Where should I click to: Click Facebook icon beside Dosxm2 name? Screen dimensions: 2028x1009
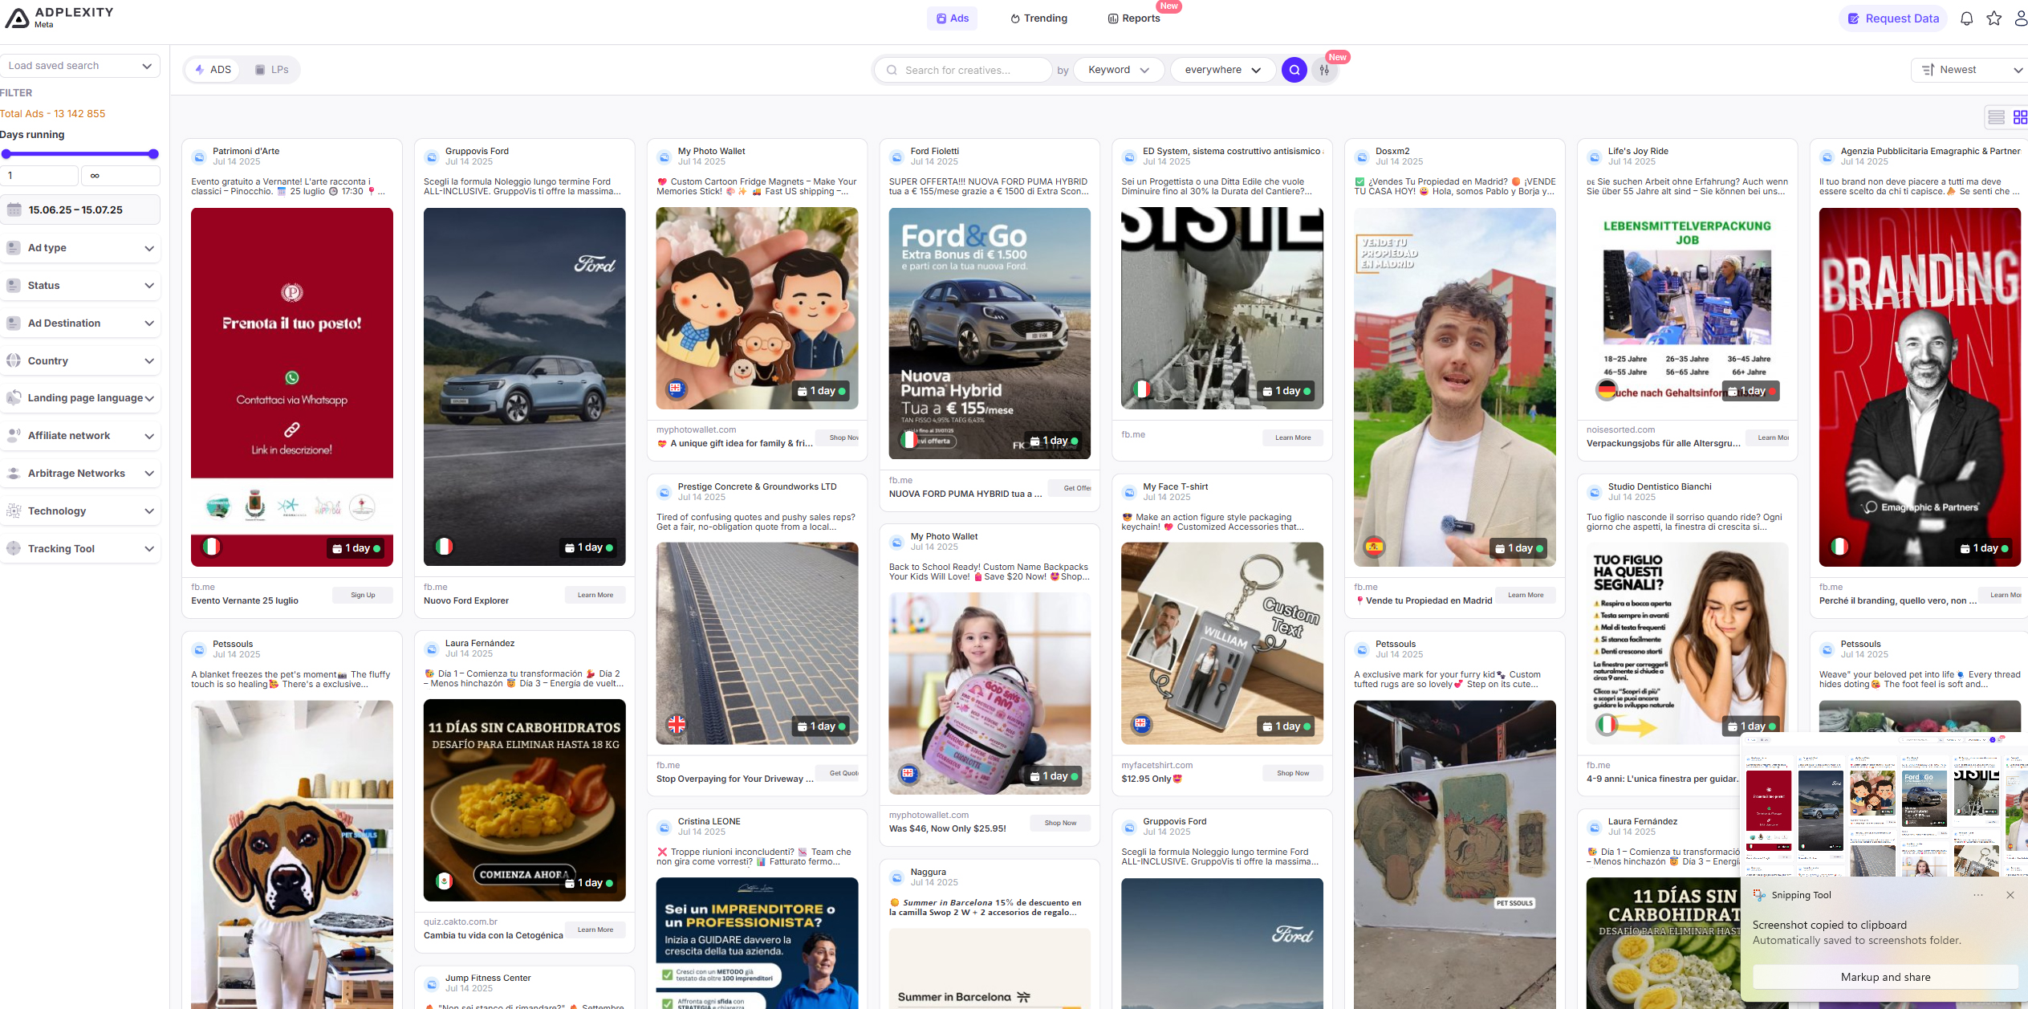click(x=1362, y=157)
